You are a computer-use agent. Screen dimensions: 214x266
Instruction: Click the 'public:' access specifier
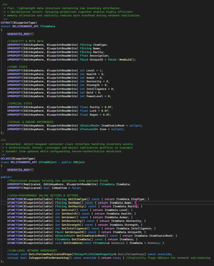(x=6, y=177)
